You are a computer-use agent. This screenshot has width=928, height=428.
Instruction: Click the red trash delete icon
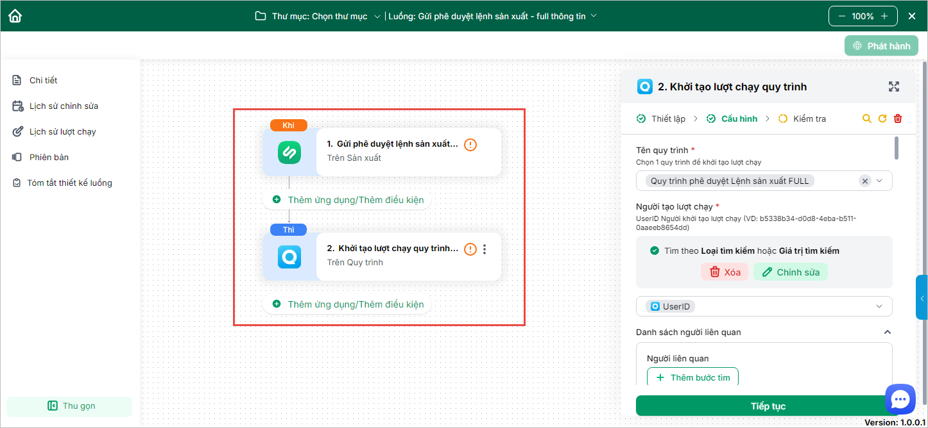(898, 119)
